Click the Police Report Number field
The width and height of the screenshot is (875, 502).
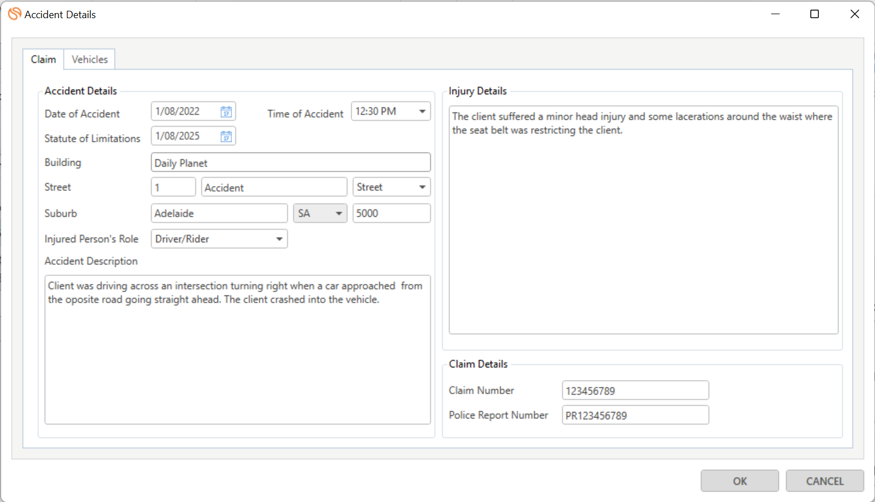[636, 415]
